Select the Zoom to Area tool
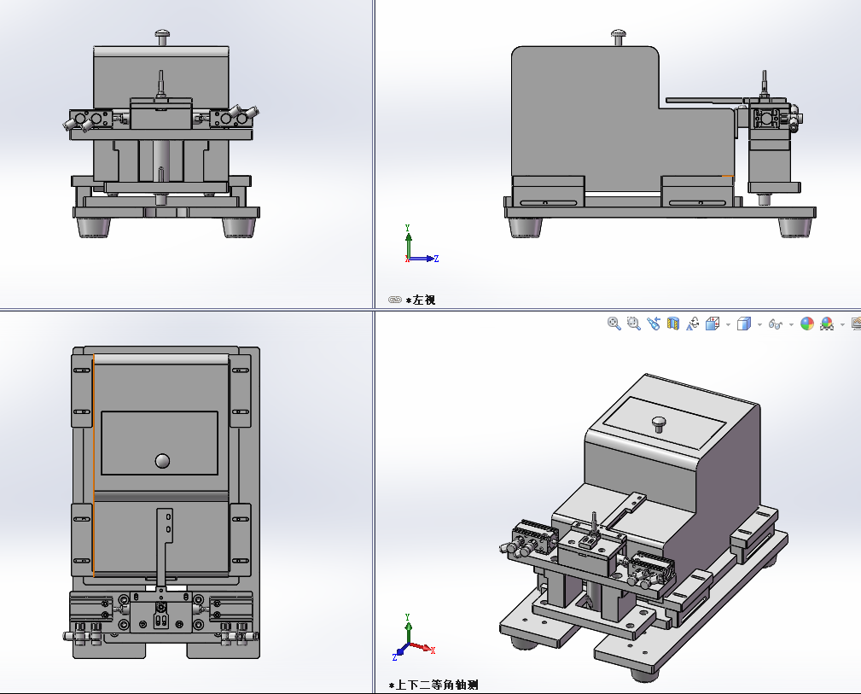Screen dimensions: 861x694 pos(634,324)
